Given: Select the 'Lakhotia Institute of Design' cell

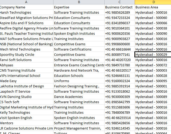Looking at the screenshot, I should 27,86.
